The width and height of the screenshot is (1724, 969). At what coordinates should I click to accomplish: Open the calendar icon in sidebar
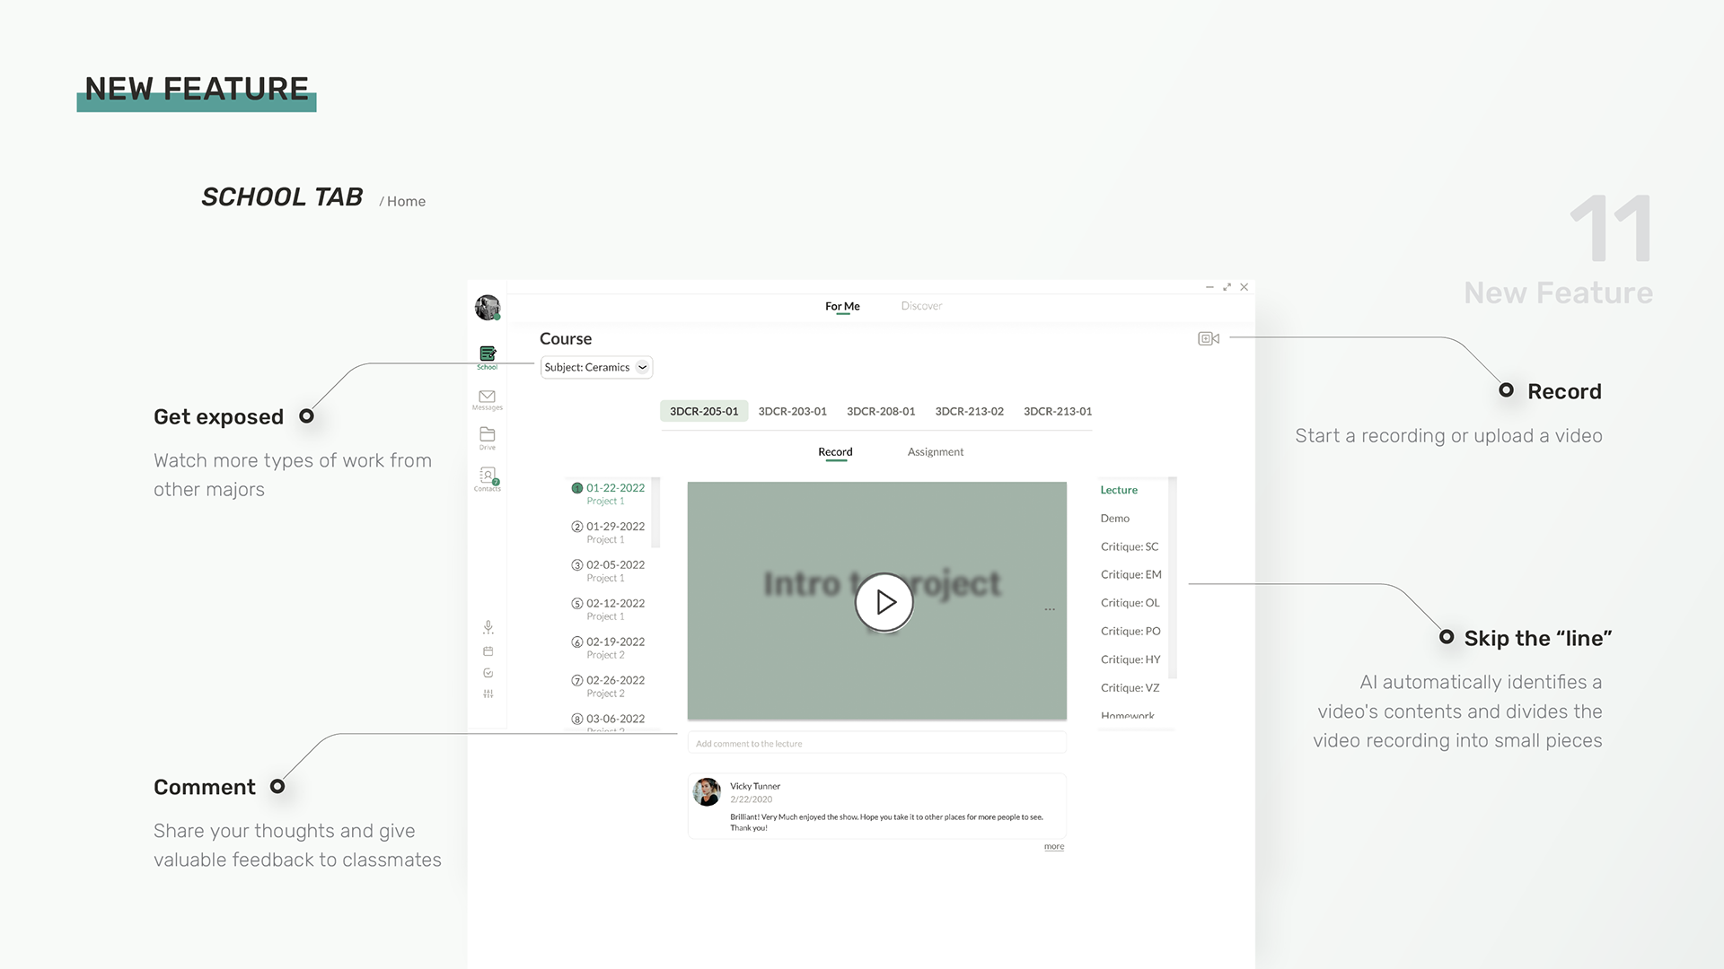tap(488, 651)
